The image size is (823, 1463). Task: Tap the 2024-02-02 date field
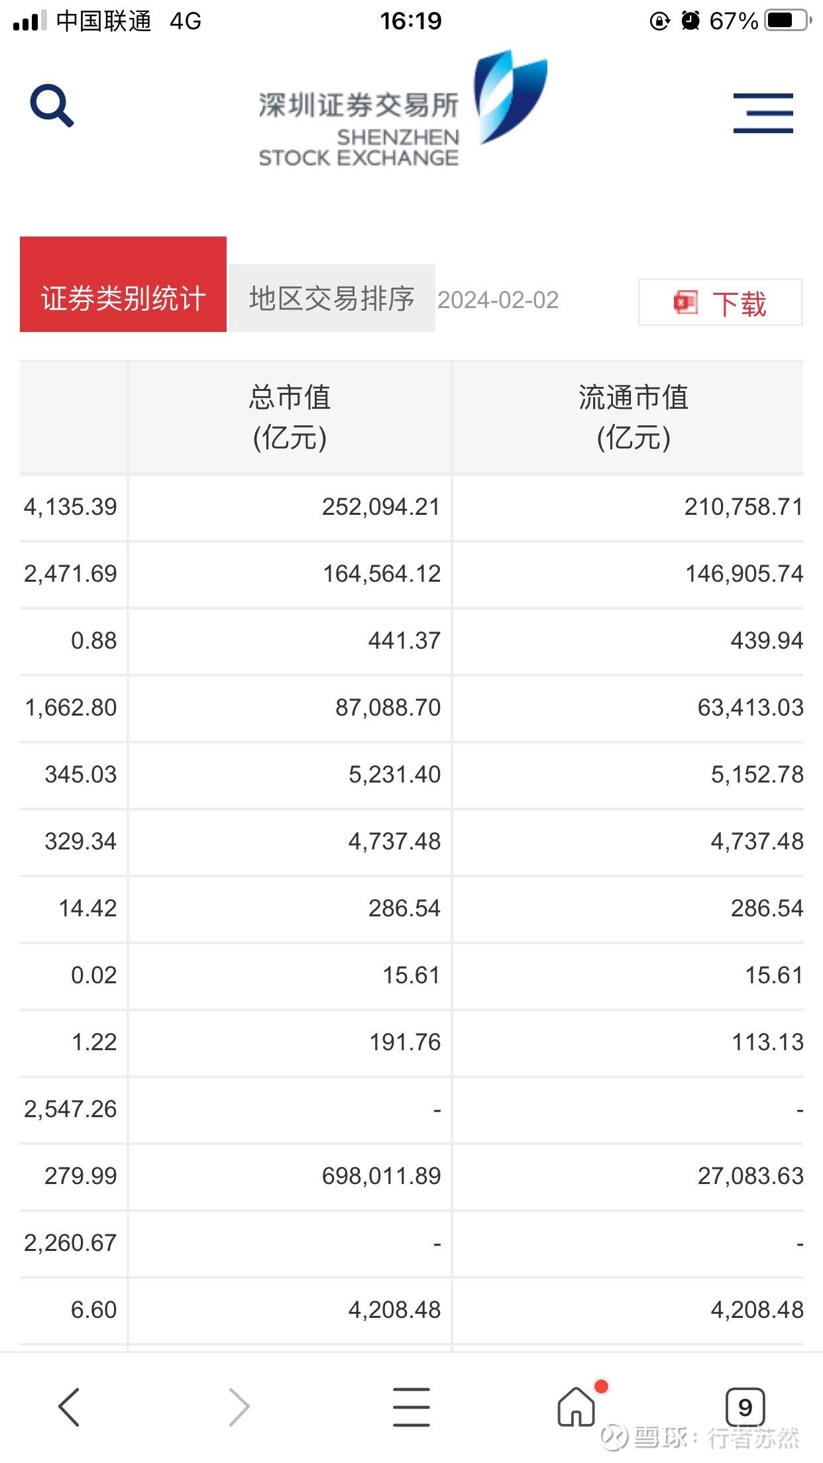(498, 300)
